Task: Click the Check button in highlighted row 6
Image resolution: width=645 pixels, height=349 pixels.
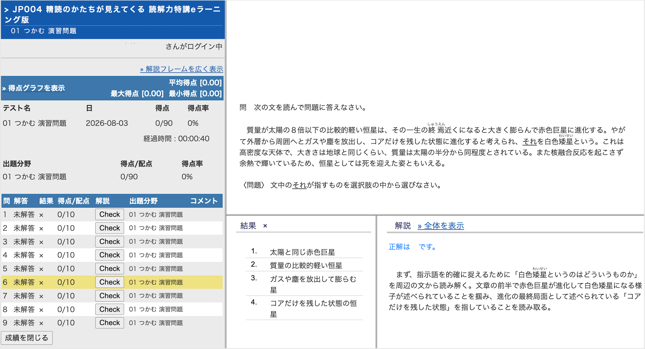Action: pos(109,282)
